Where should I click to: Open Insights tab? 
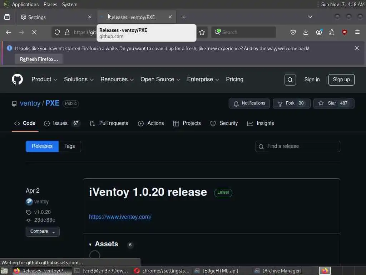[x=261, y=123]
